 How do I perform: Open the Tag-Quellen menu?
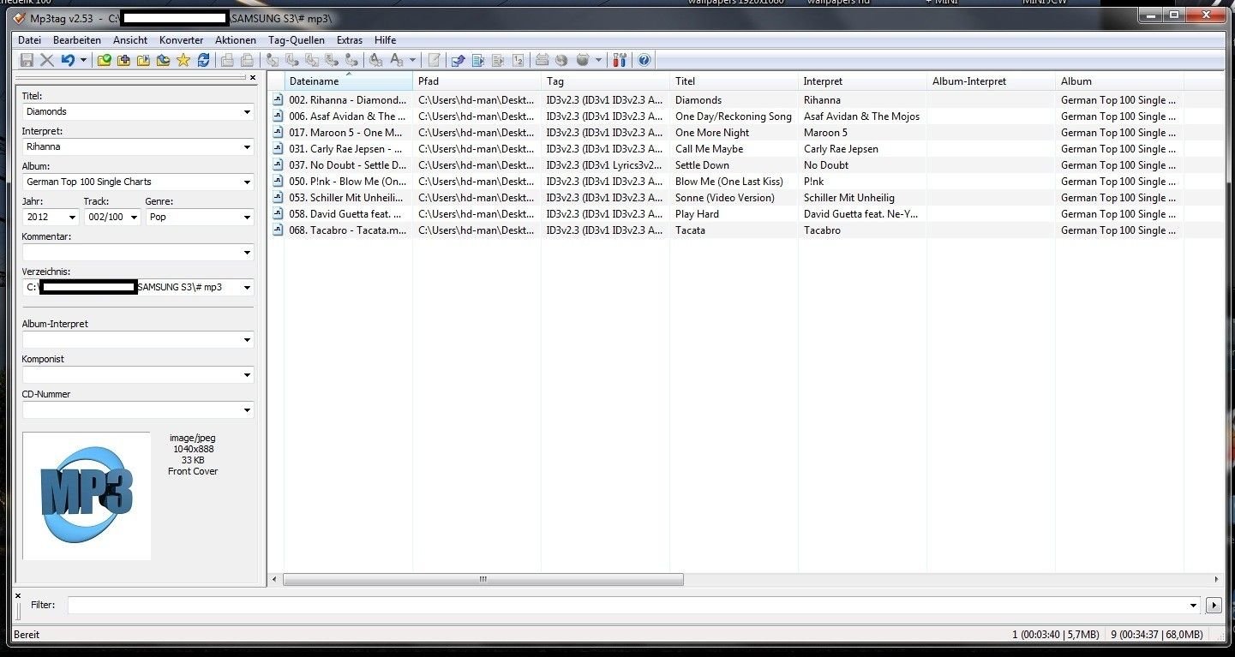(x=297, y=40)
